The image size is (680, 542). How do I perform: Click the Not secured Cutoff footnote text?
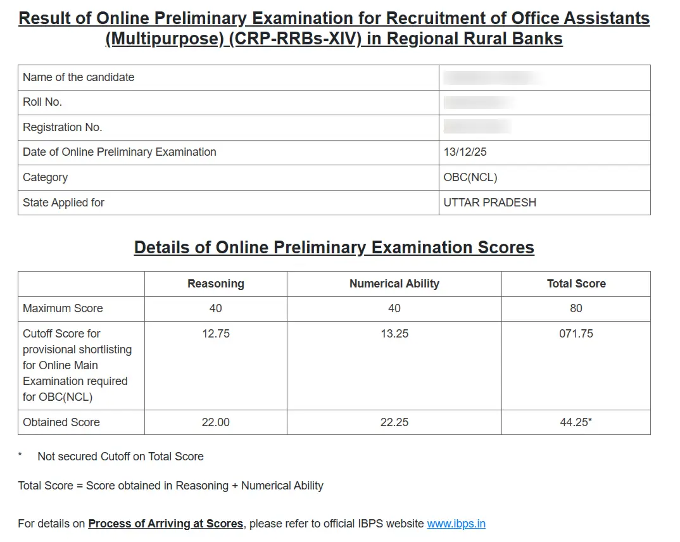click(120, 456)
